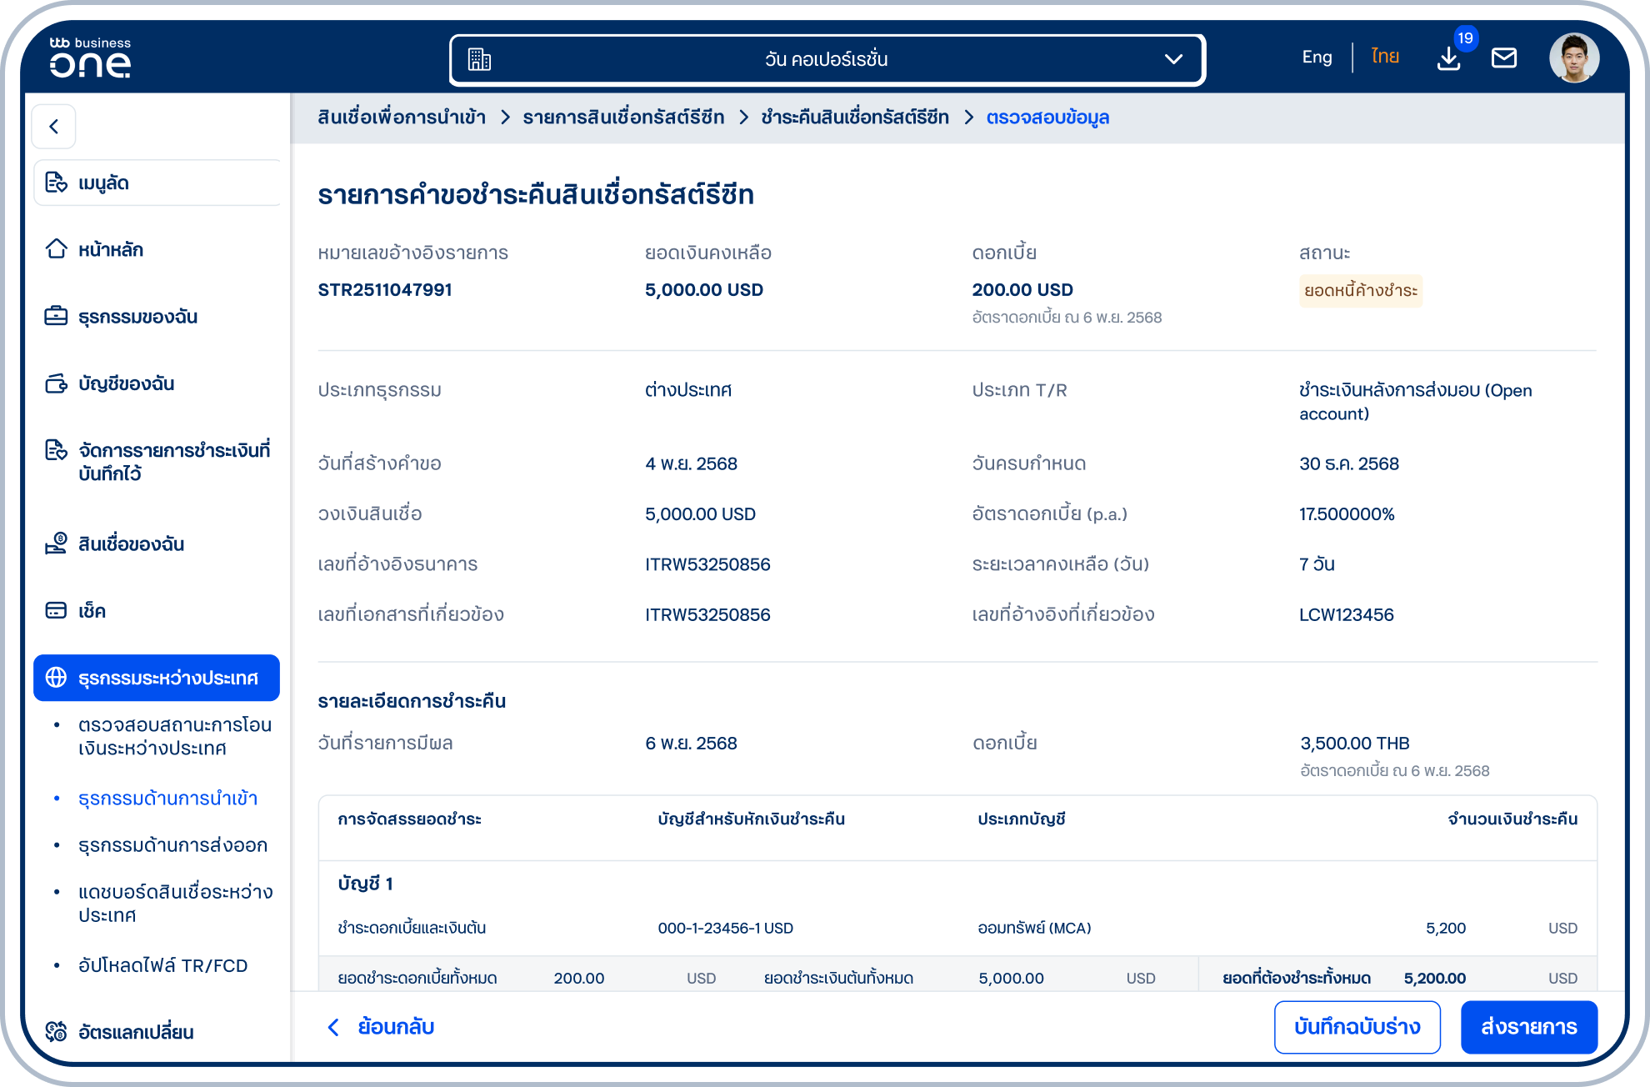
Task: Click the ttb business one logo
Action: (x=90, y=57)
